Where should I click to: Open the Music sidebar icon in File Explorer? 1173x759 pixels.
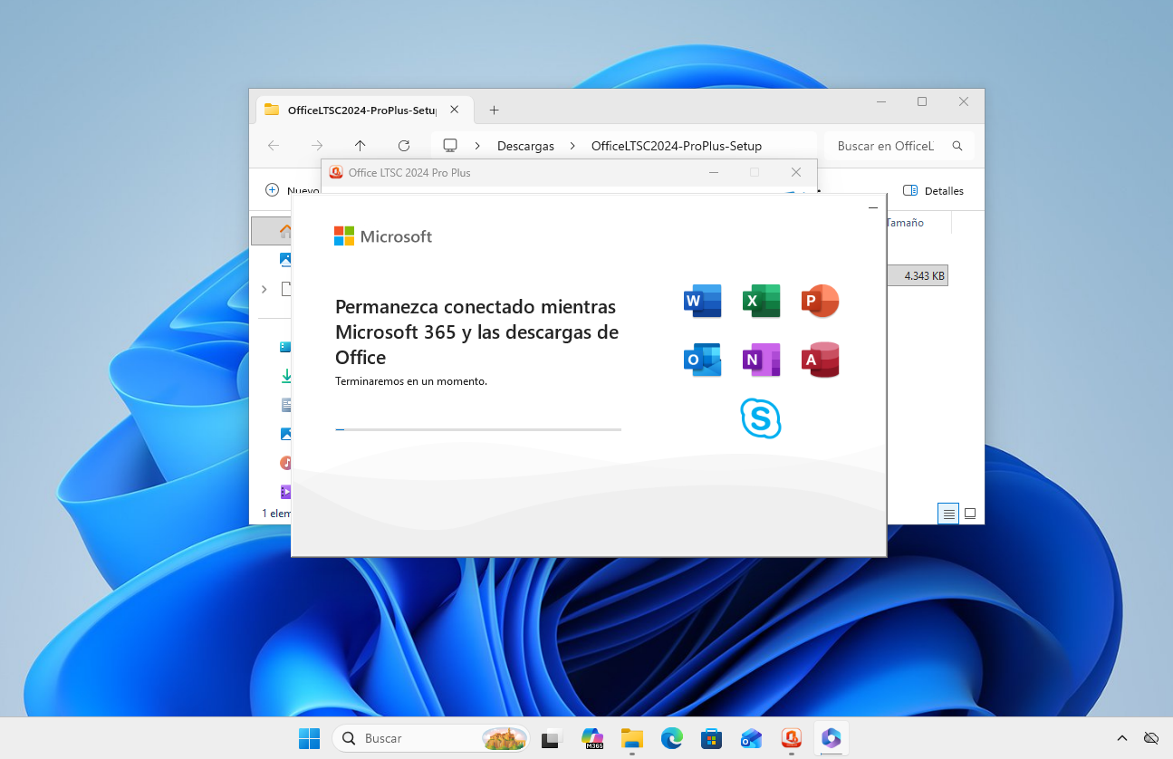click(x=286, y=463)
